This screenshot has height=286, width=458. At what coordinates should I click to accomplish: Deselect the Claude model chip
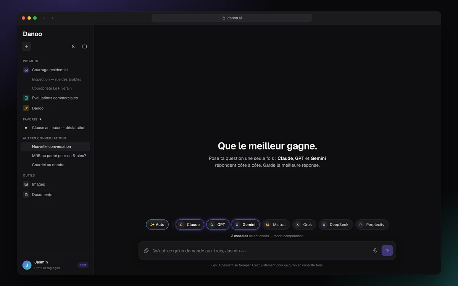pos(190,225)
